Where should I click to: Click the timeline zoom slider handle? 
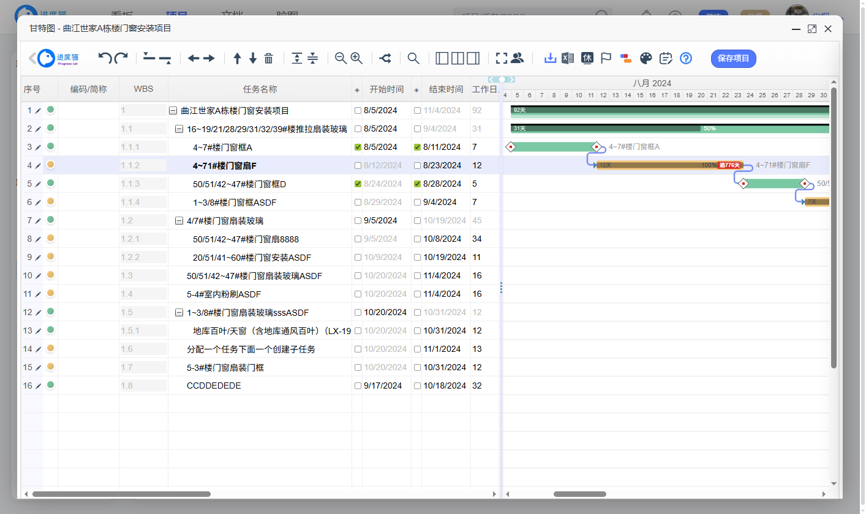tap(502, 80)
